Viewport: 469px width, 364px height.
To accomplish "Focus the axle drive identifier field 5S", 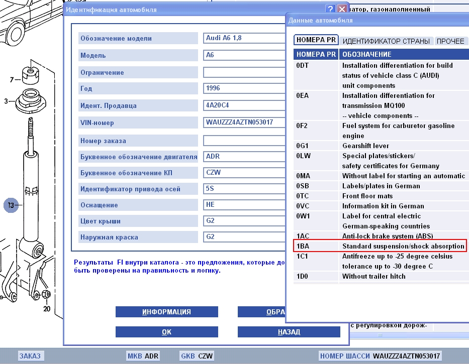I will (x=244, y=189).
